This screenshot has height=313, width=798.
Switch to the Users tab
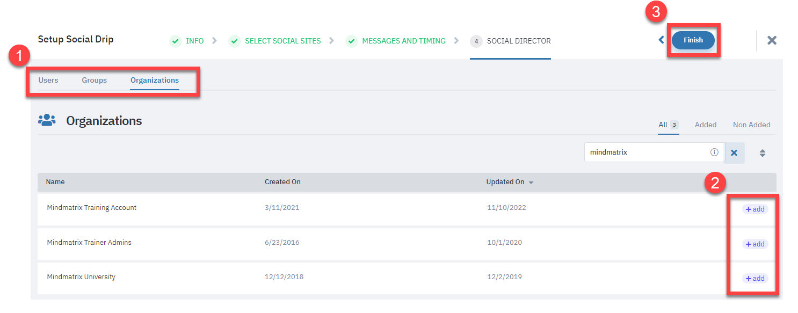coord(48,81)
